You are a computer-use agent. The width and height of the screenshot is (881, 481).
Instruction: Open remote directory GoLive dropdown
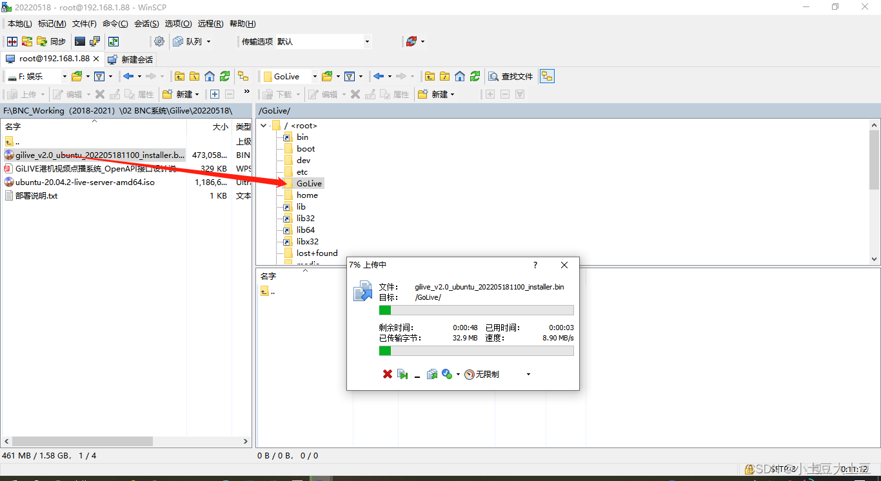[x=290, y=76]
